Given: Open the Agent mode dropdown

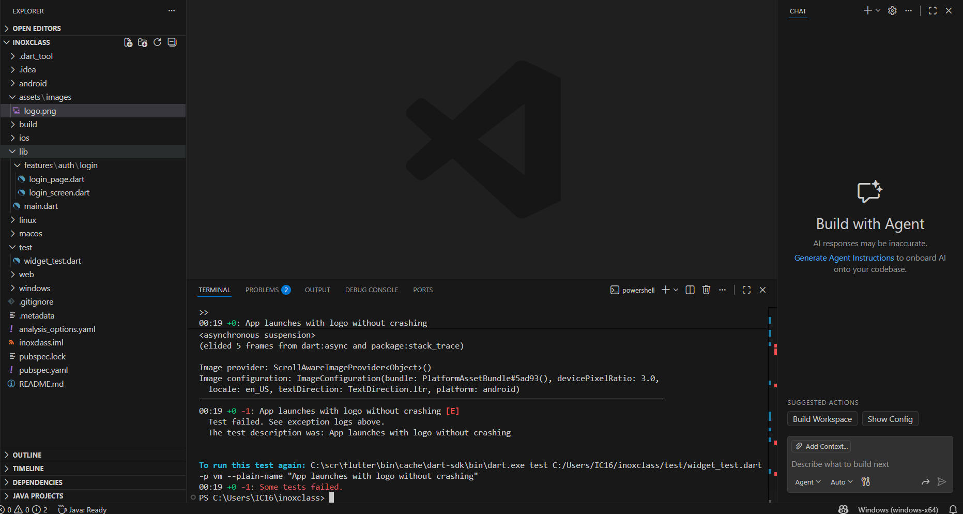Looking at the screenshot, I should click(807, 482).
